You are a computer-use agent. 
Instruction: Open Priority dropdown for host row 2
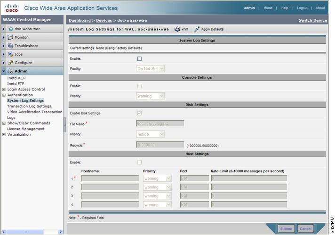(x=157, y=187)
